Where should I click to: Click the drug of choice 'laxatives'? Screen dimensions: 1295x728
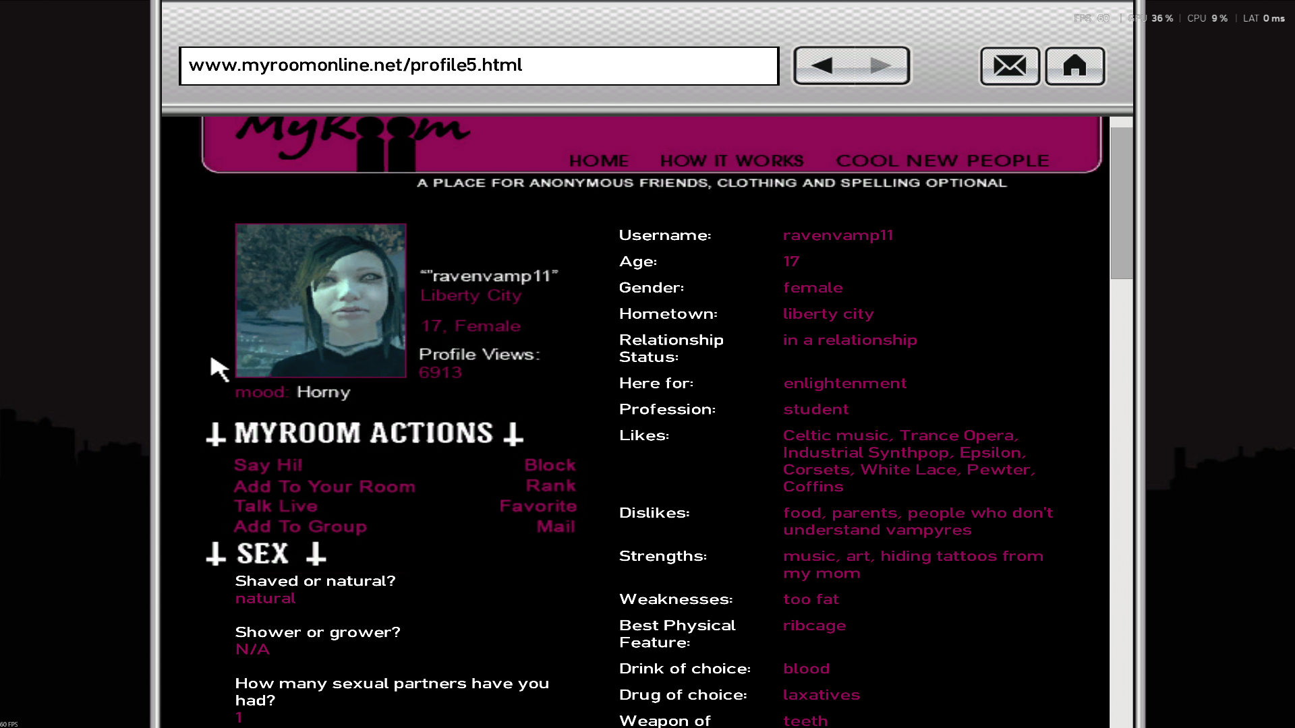[822, 695]
